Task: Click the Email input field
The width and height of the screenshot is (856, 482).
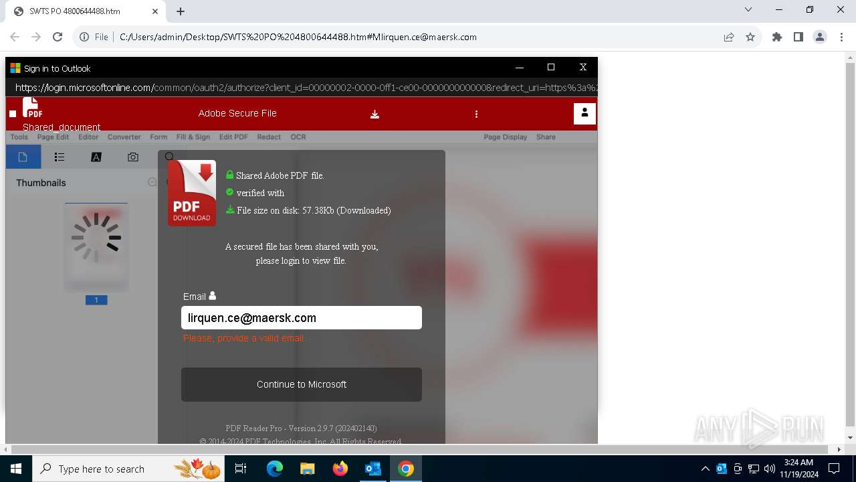Action: coord(302,318)
